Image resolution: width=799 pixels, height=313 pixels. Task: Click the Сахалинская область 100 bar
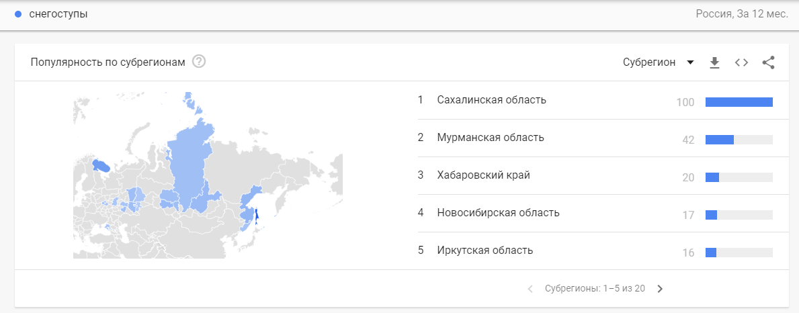click(x=739, y=102)
